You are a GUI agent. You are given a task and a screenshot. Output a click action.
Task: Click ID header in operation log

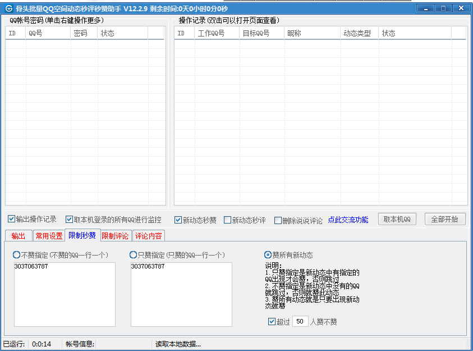pyautogui.click(x=184, y=33)
